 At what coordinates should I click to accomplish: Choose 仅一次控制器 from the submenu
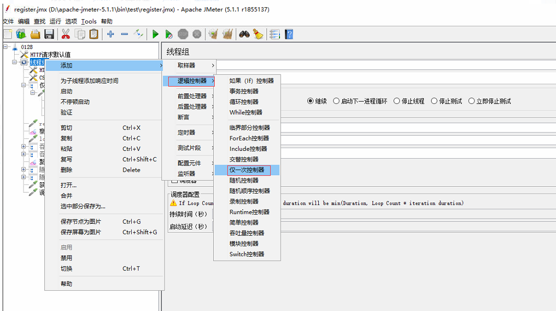coord(247,170)
